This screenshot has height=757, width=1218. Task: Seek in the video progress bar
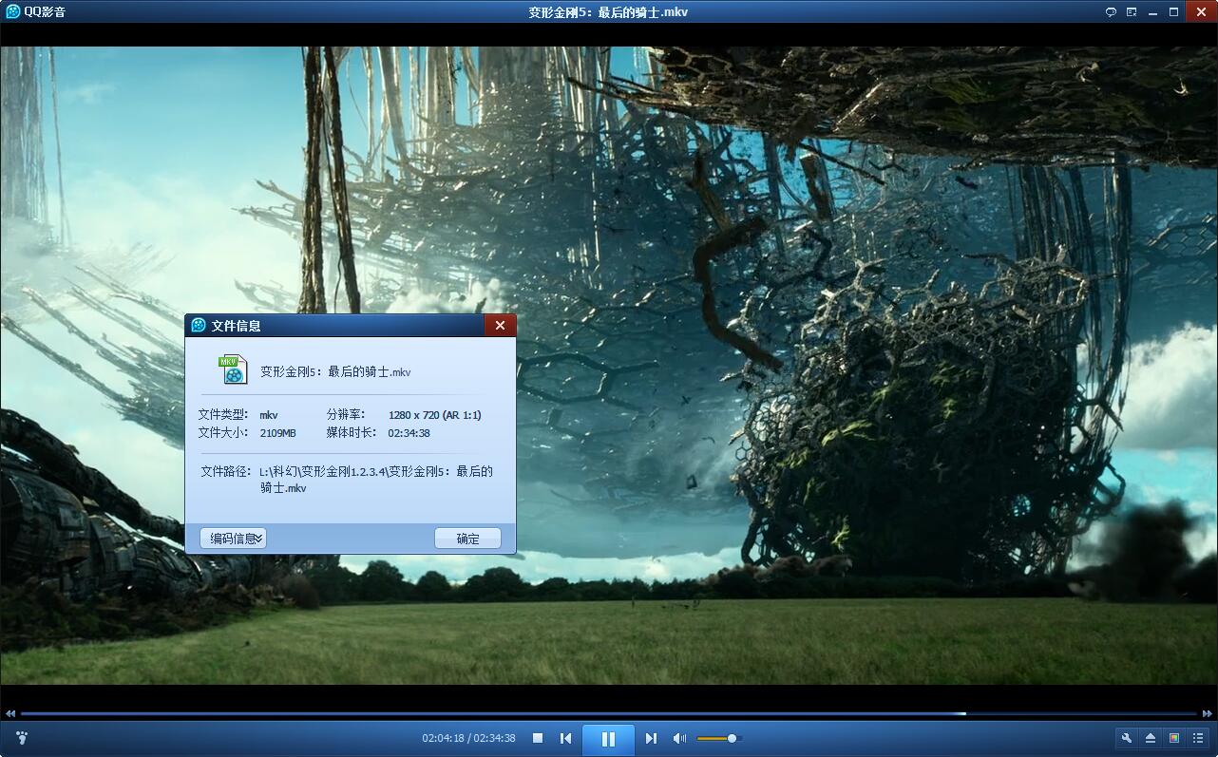click(608, 713)
